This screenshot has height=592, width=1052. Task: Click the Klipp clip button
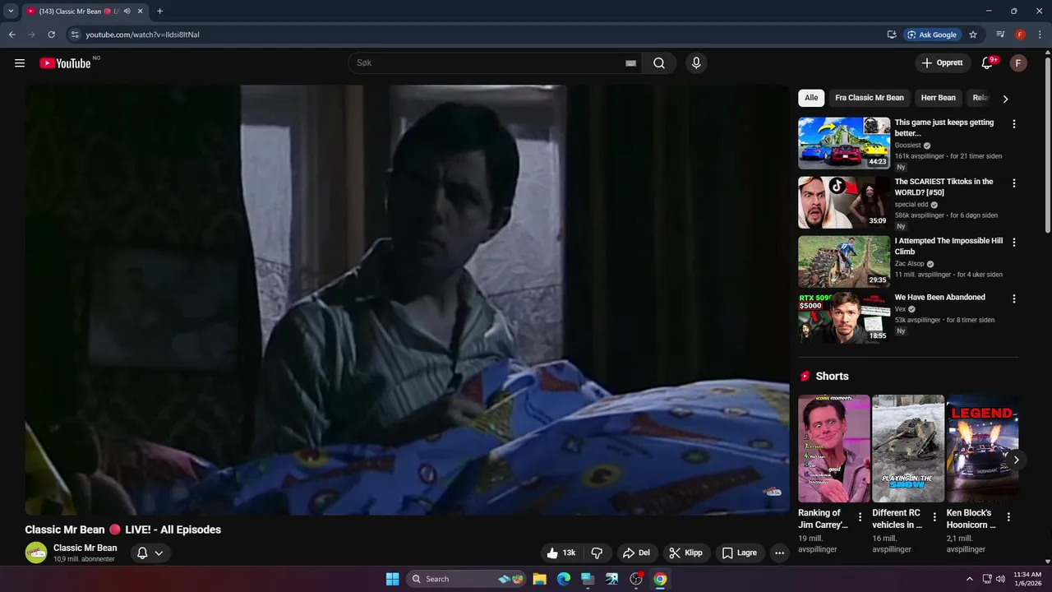click(685, 553)
